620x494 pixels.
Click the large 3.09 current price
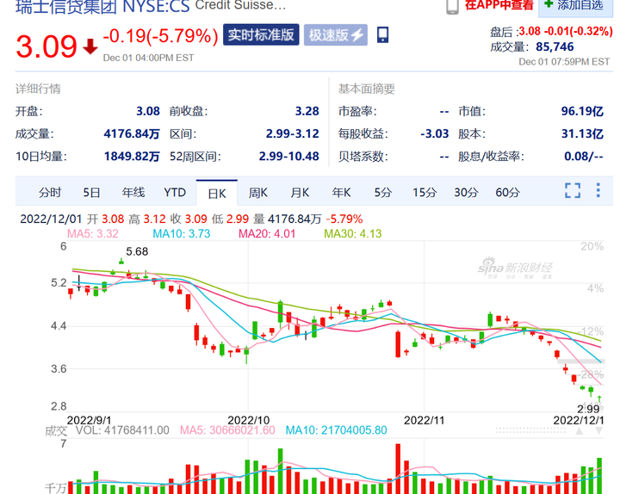pyautogui.click(x=46, y=46)
